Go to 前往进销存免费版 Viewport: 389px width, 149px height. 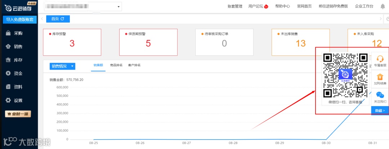point(334,6)
